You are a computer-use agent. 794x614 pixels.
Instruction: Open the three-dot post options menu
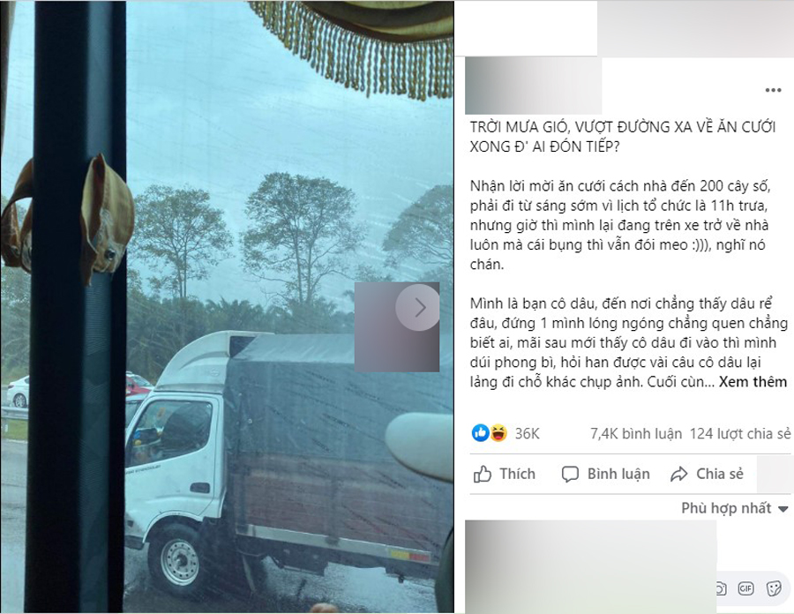tap(773, 91)
